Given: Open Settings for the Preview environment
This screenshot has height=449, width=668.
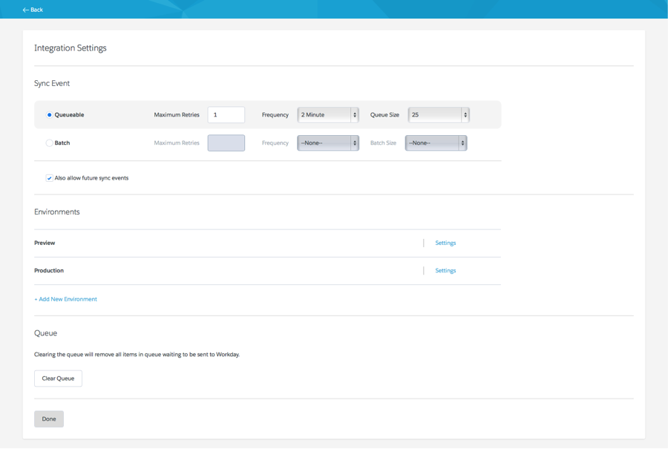Looking at the screenshot, I should click(x=445, y=243).
